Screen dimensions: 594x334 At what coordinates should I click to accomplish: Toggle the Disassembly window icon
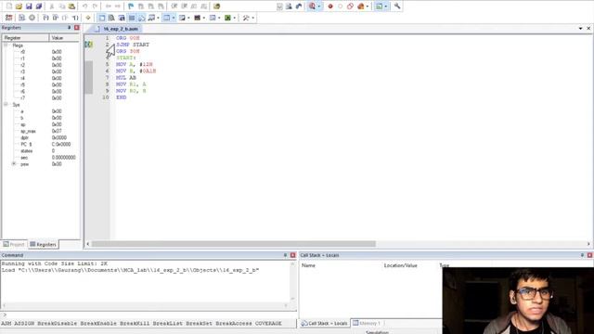111,18
